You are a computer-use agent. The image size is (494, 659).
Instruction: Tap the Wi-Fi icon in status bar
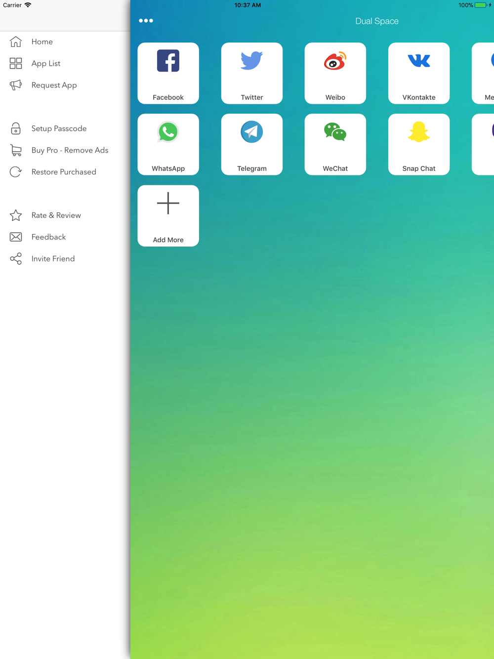click(x=28, y=5)
